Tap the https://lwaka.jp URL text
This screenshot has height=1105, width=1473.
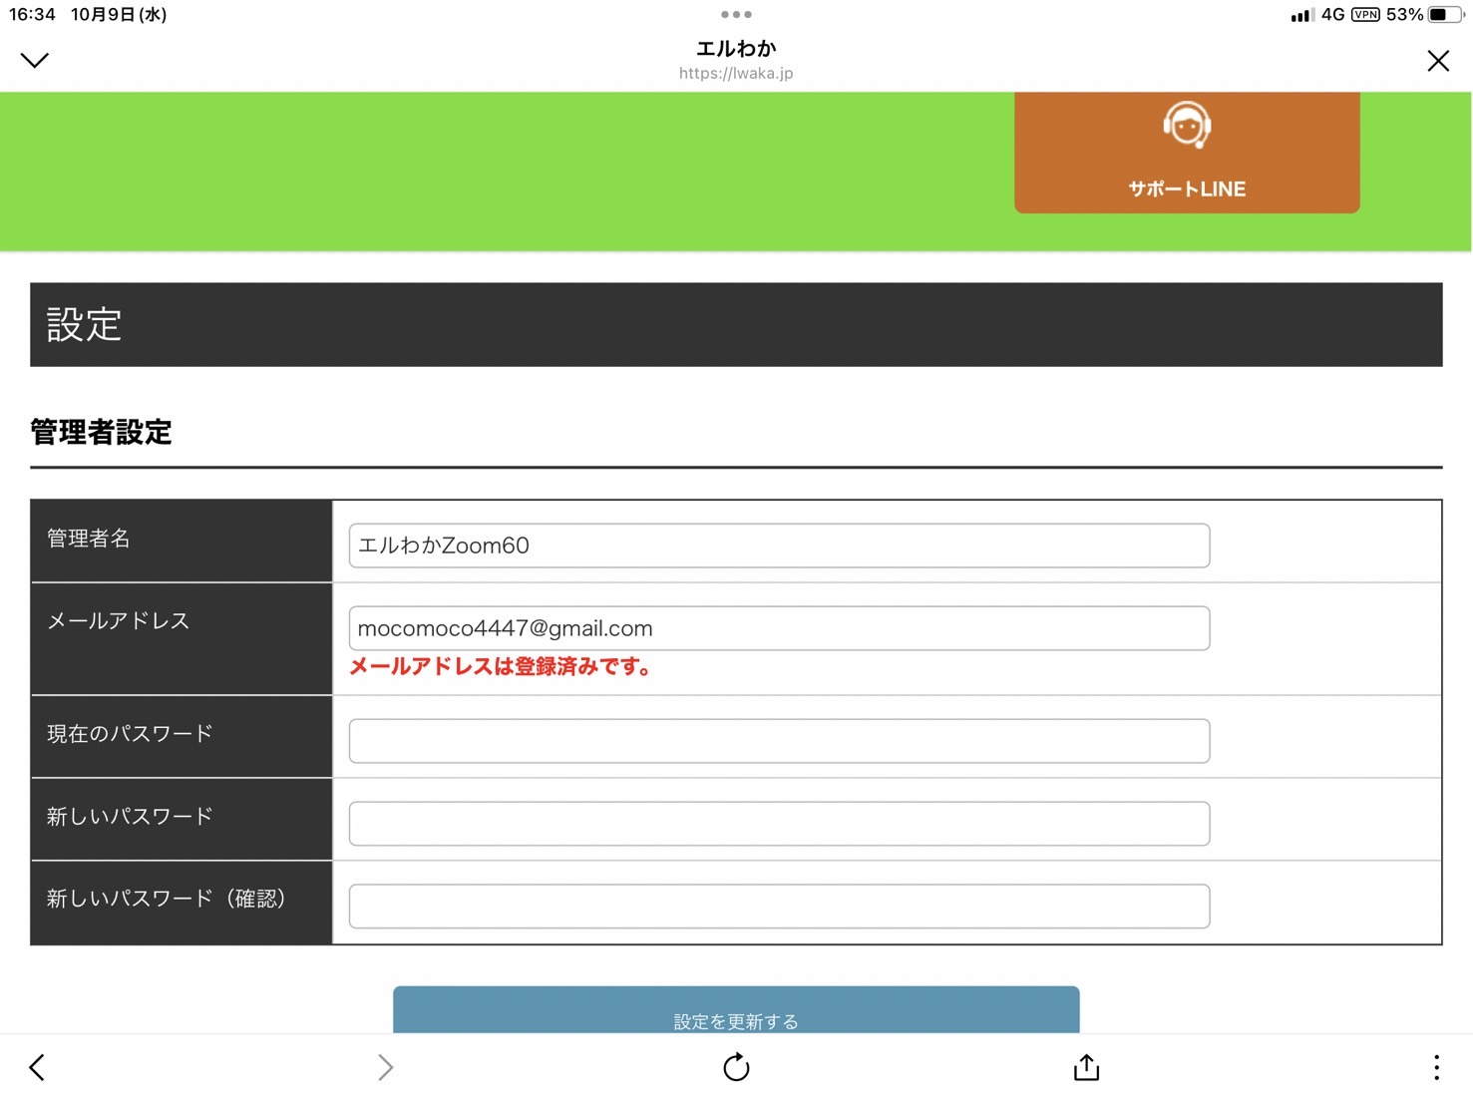pyautogui.click(x=736, y=74)
